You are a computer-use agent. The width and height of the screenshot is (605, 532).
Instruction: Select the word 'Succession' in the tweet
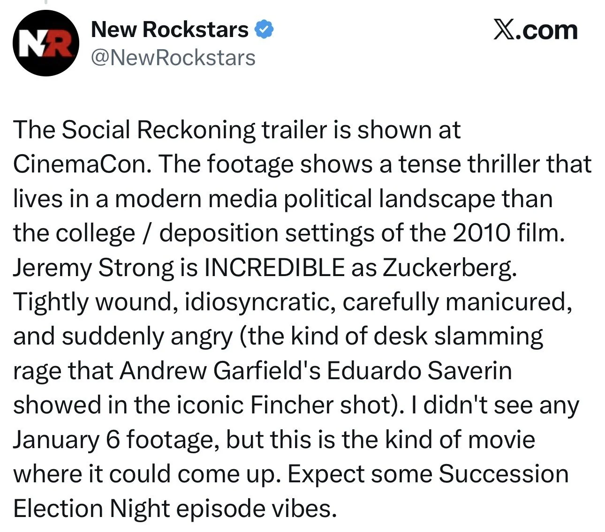[x=503, y=474]
